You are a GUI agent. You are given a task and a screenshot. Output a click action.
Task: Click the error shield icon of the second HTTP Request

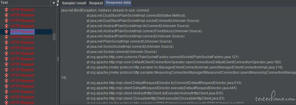pos(6,15)
